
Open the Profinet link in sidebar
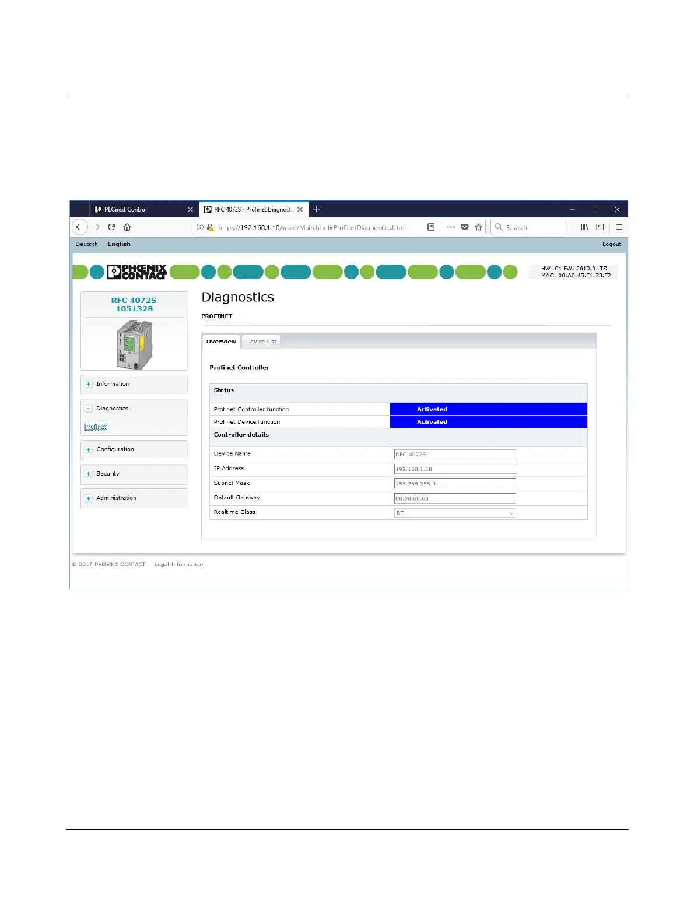tap(96, 427)
